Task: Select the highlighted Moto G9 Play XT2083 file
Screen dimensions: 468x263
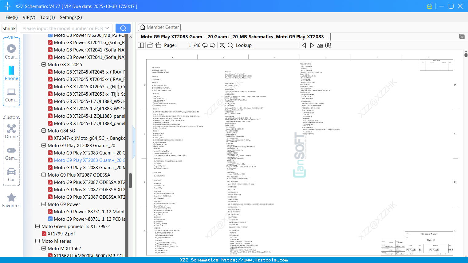Action: coord(89,160)
